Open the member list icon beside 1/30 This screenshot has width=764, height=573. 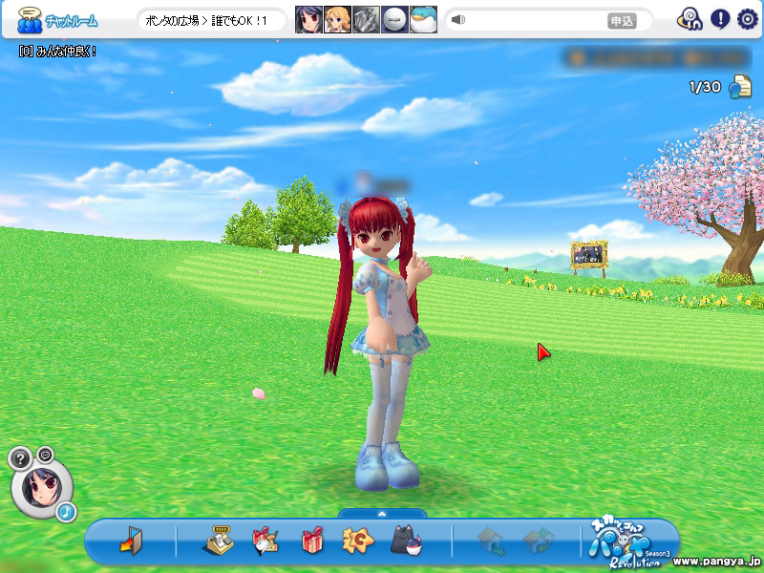740,87
